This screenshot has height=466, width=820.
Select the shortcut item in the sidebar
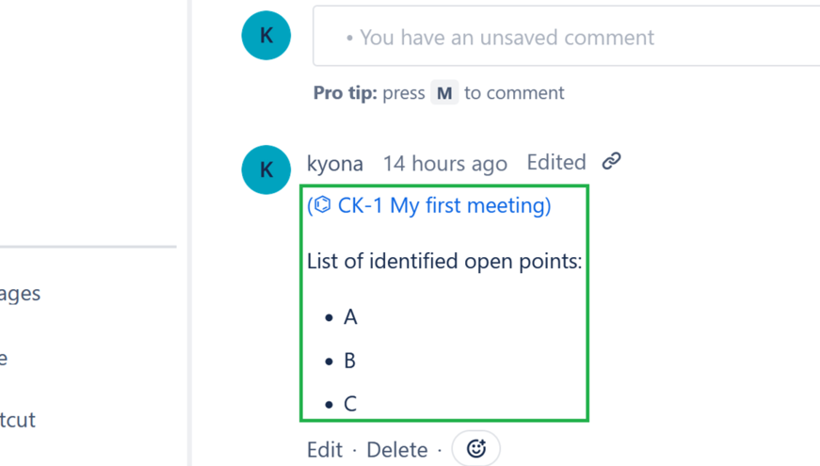click(18, 420)
